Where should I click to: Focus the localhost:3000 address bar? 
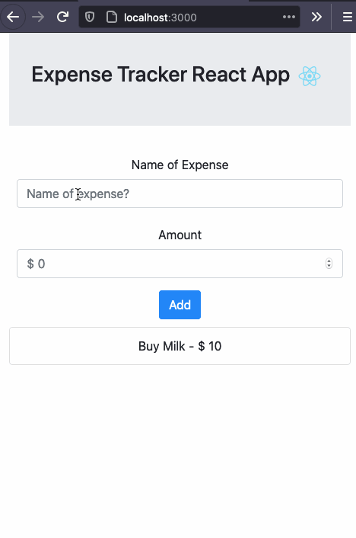[x=189, y=17]
